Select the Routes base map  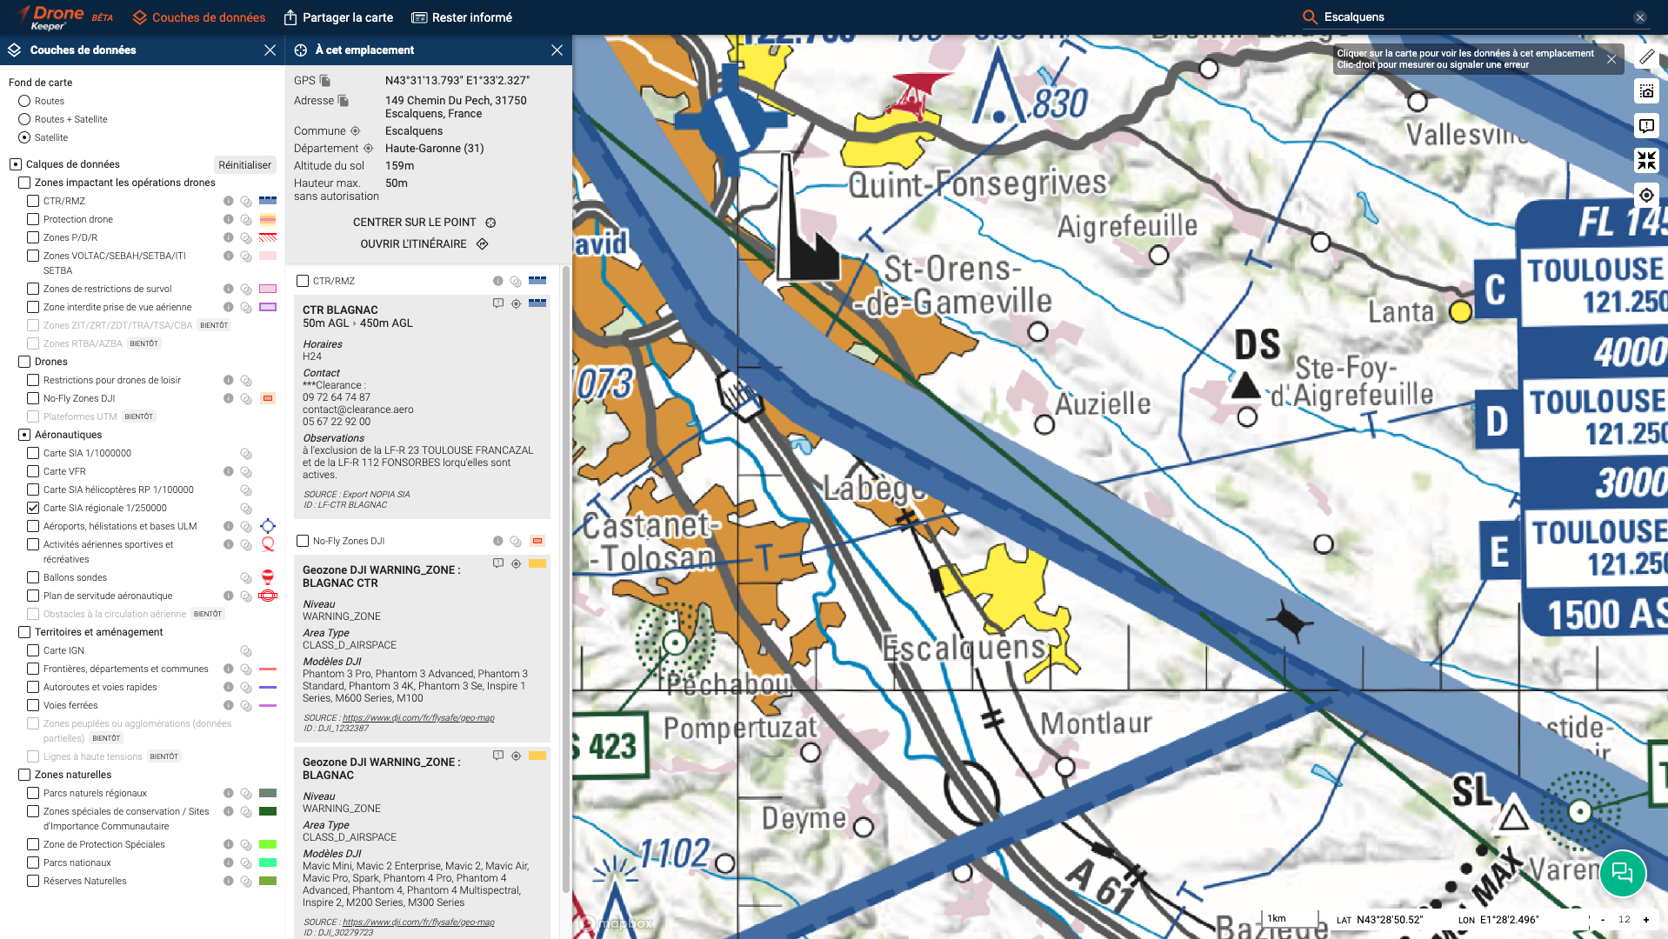(x=24, y=101)
